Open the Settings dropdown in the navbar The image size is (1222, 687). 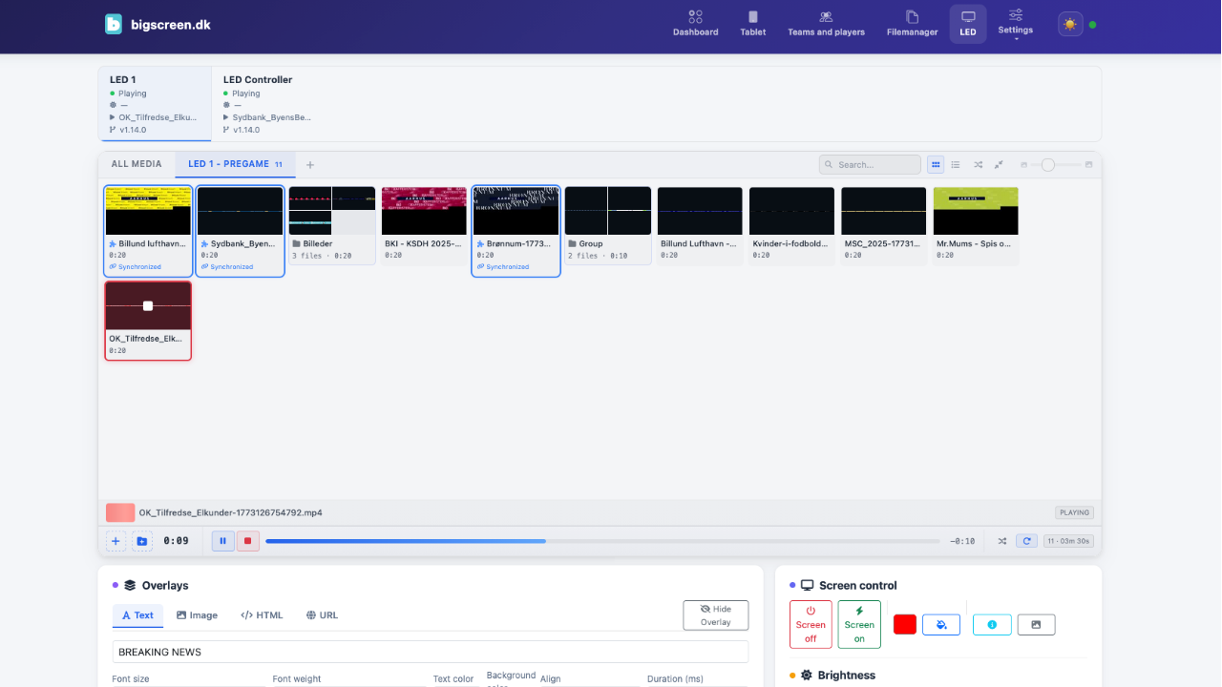click(x=1015, y=24)
